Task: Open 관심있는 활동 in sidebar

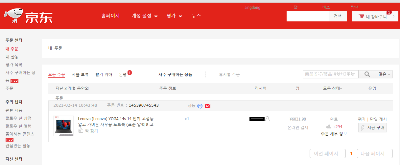Action: point(18,146)
